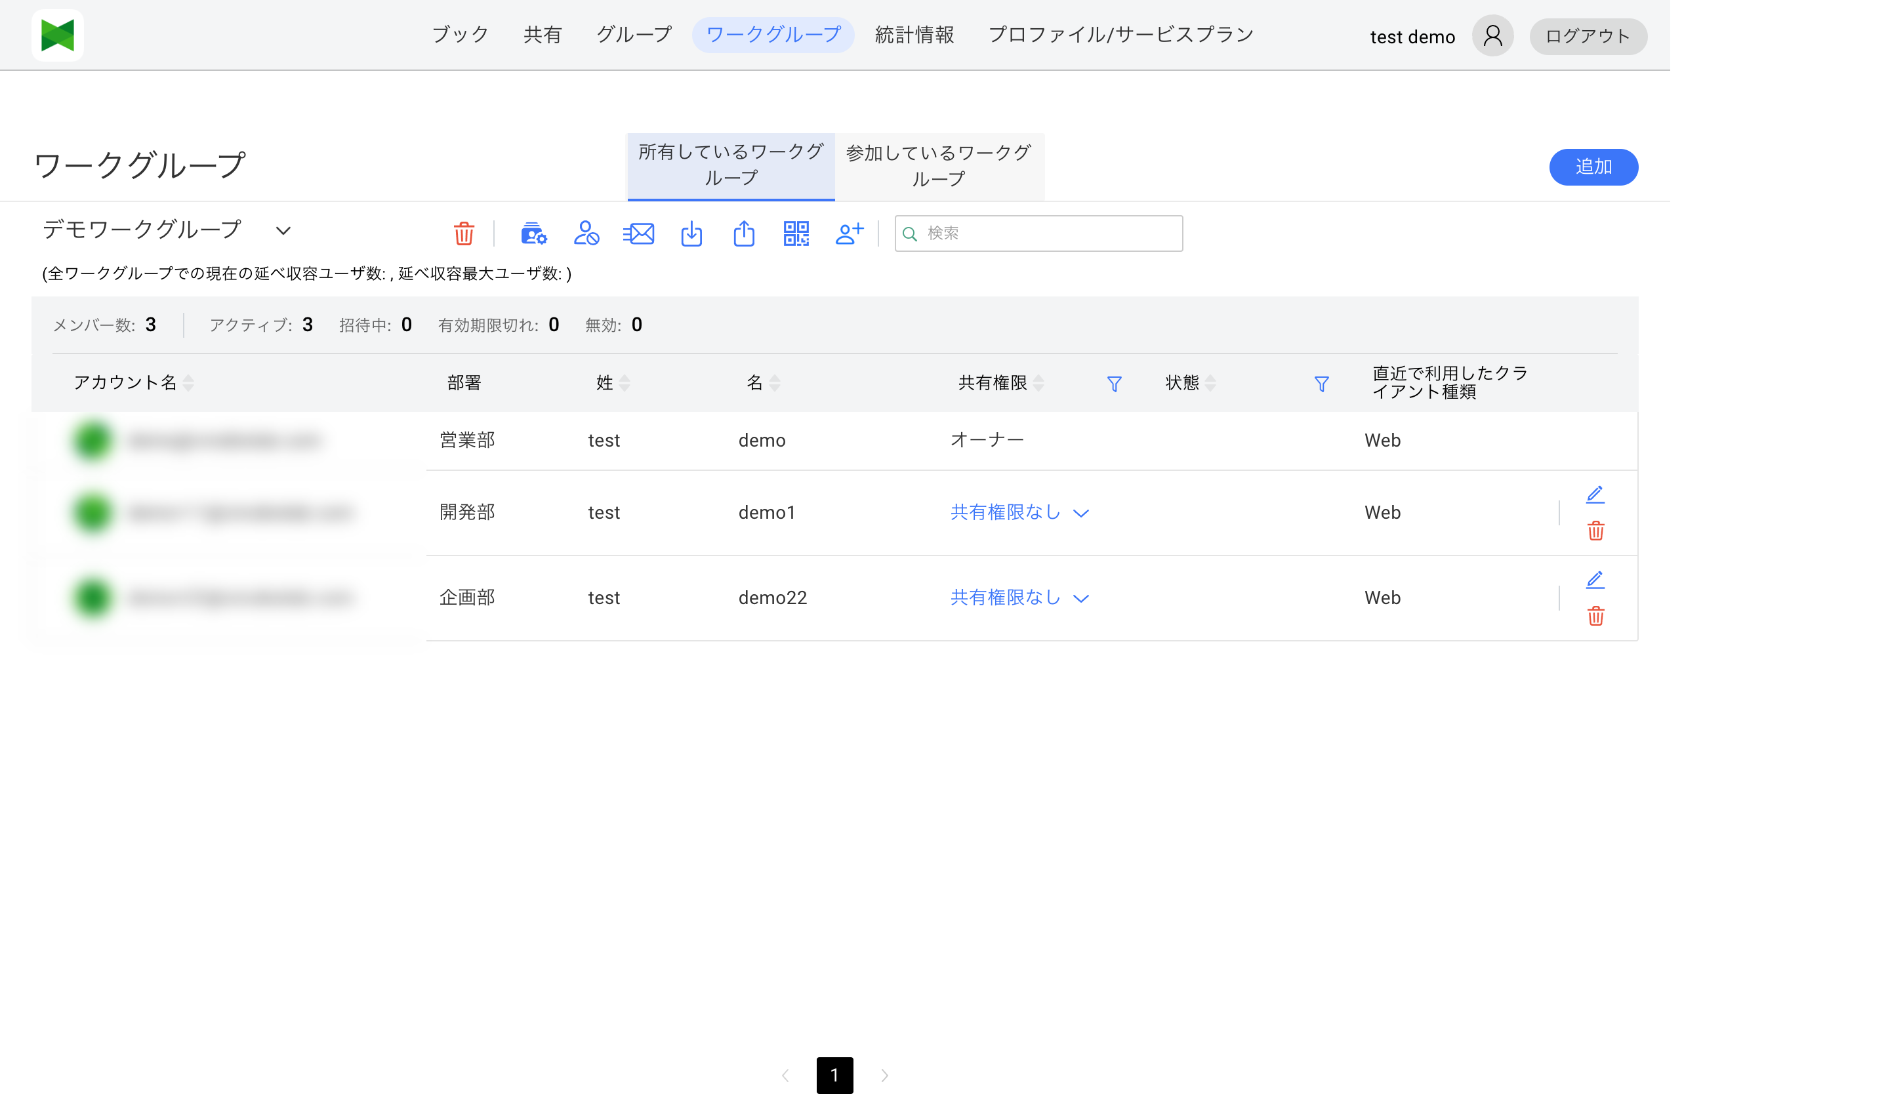Sort by アカウント名 column

click(x=189, y=384)
